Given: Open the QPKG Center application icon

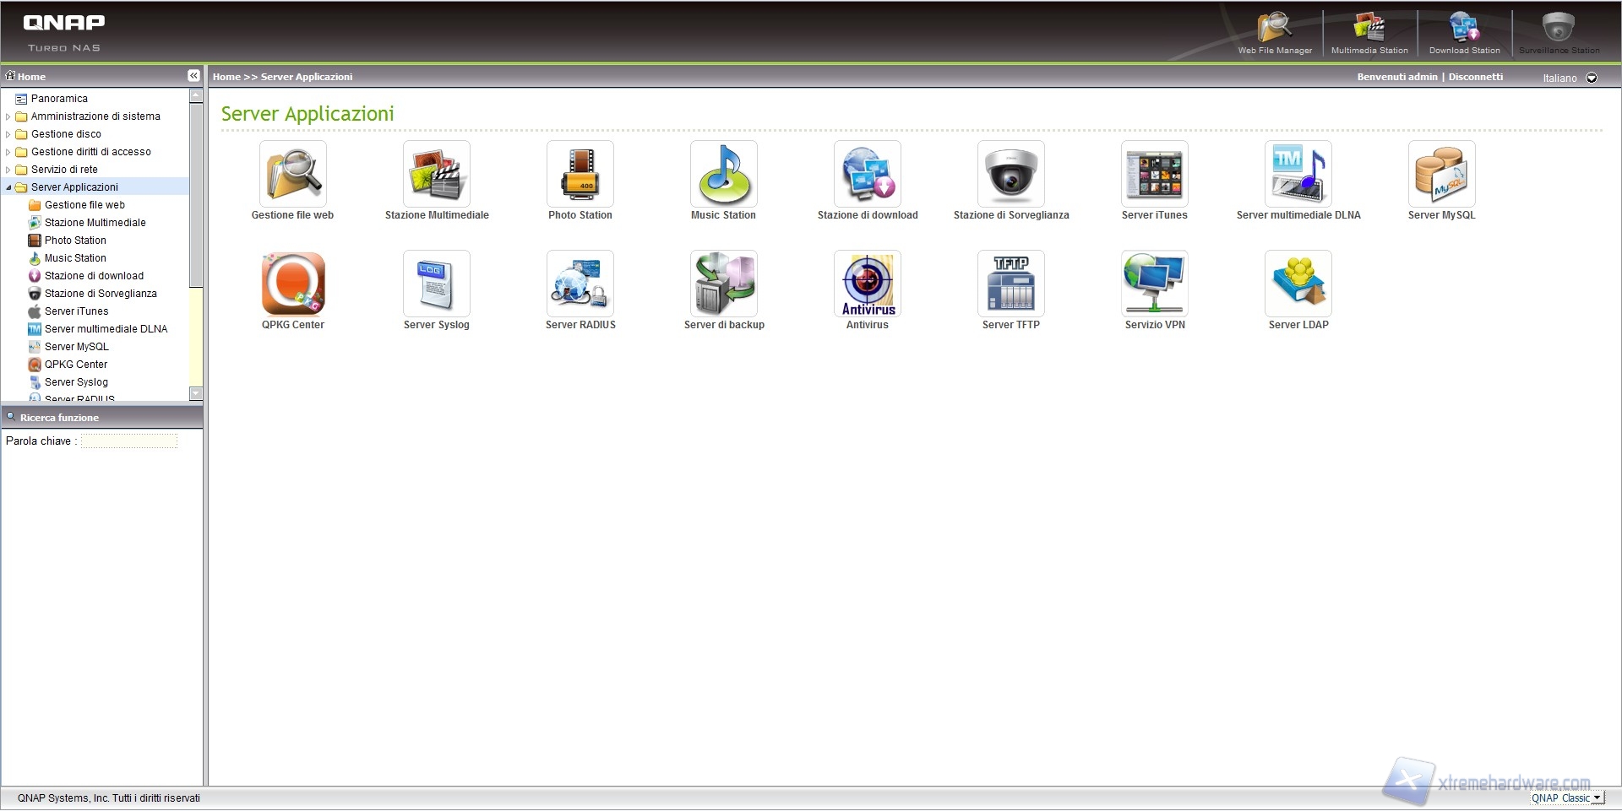Looking at the screenshot, I should coord(292,284).
